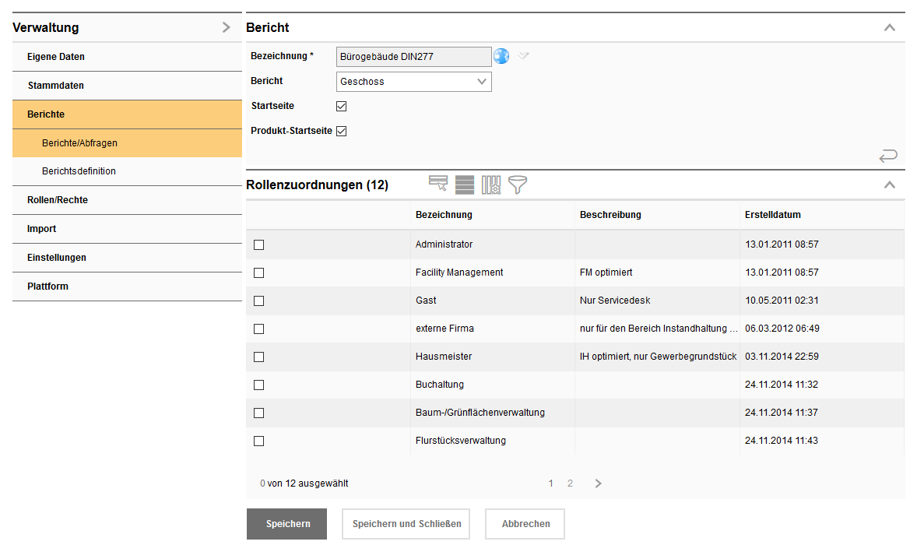The width and height of the screenshot is (917, 545).
Task: Select Rollen/Rechte in the sidebar
Action: pyautogui.click(x=55, y=199)
